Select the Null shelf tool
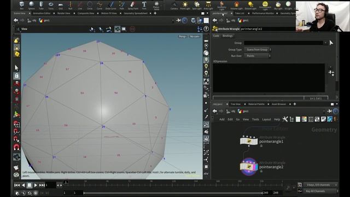Image resolution: width=350 pixels, height=197 pixels. point(71,5)
